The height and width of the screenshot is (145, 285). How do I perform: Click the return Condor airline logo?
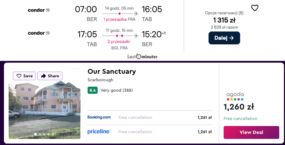39,33
